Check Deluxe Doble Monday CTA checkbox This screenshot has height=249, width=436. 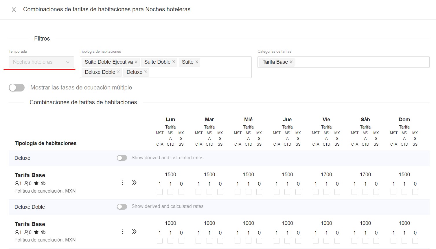pyautogui.click(x=160, y=241)
